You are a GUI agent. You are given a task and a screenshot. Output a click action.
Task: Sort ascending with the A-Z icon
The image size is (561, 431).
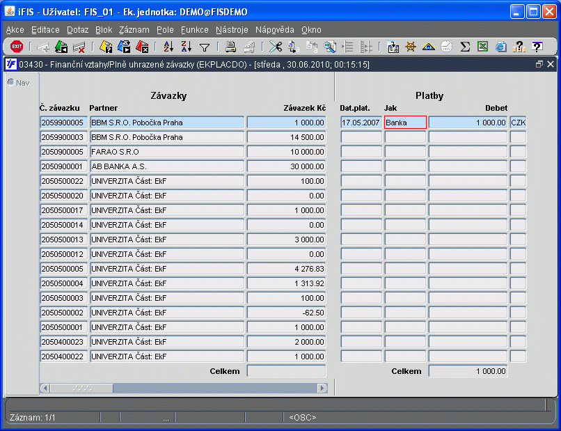pos(168,47)
